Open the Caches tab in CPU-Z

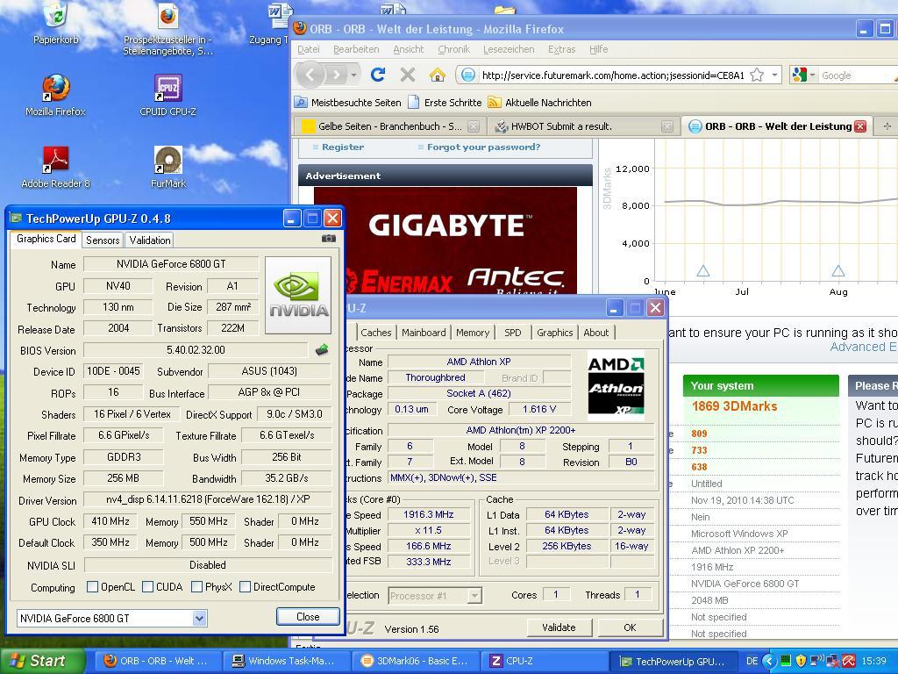click(x=375, y=333)
